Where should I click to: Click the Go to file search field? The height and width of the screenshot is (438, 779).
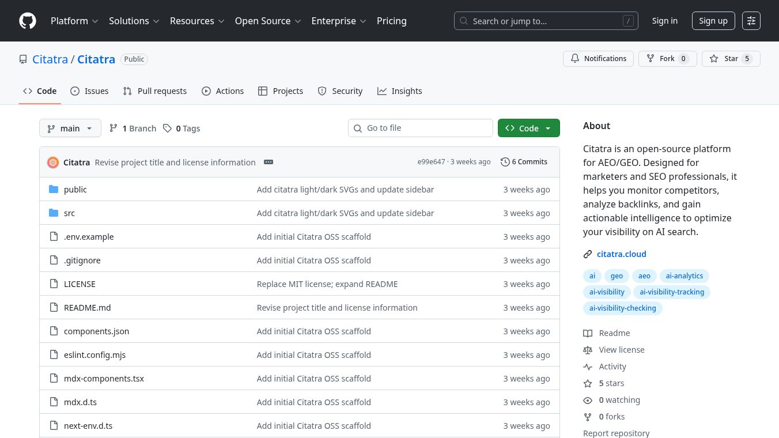pos(421,128)
